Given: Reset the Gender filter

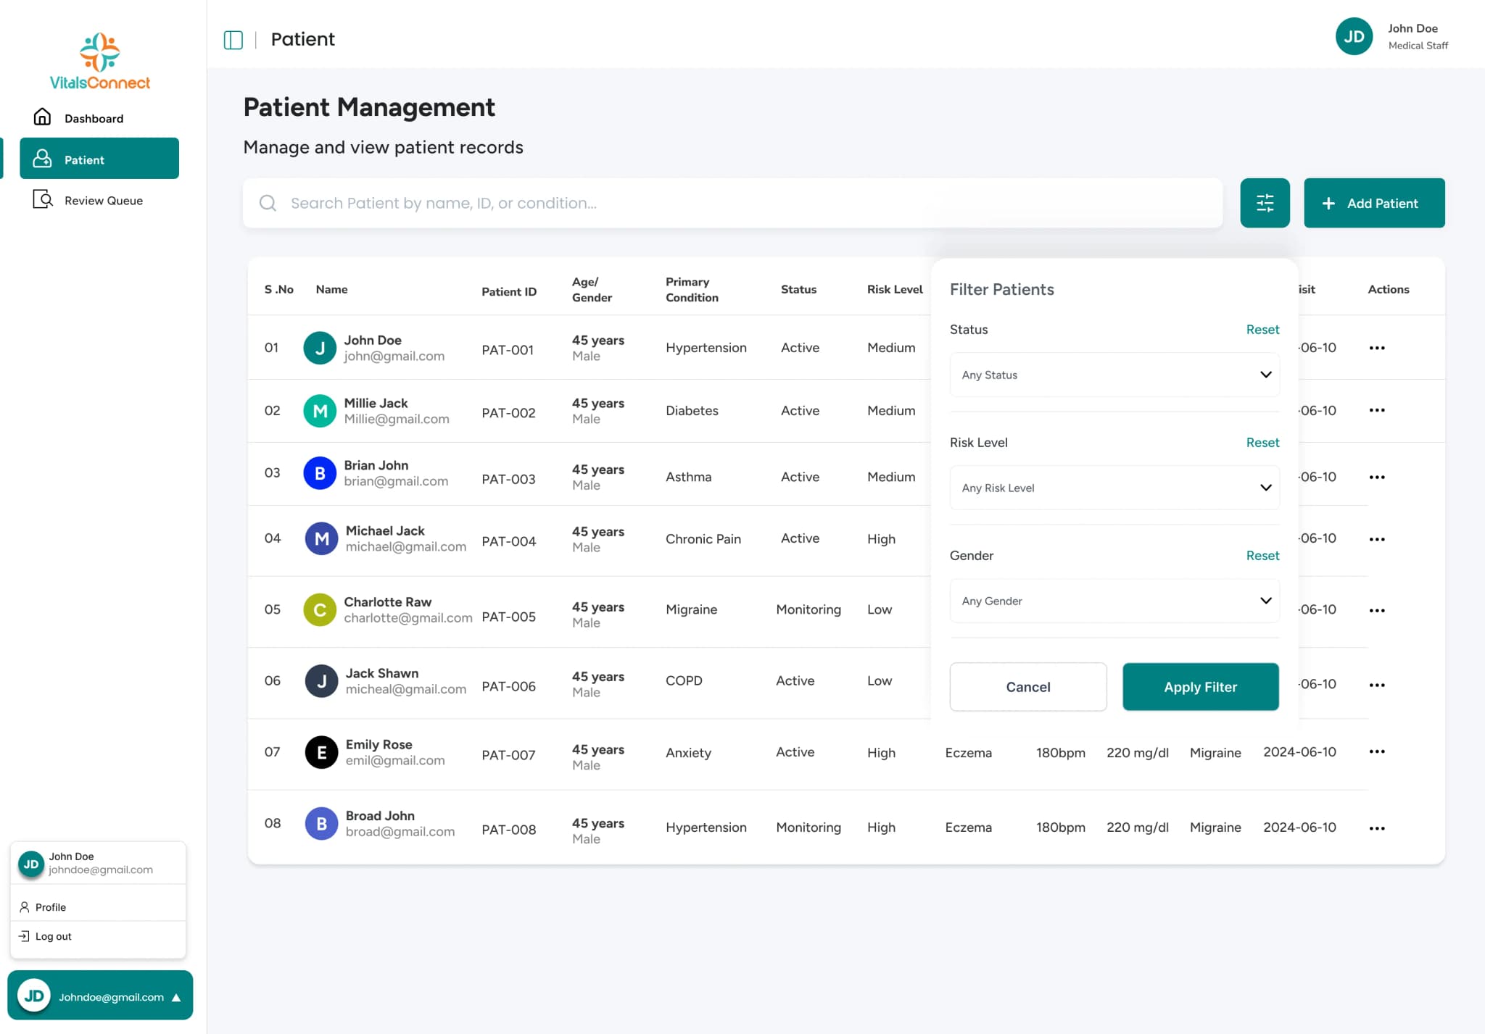Looking at the screenshot, I should [1262, 556].
